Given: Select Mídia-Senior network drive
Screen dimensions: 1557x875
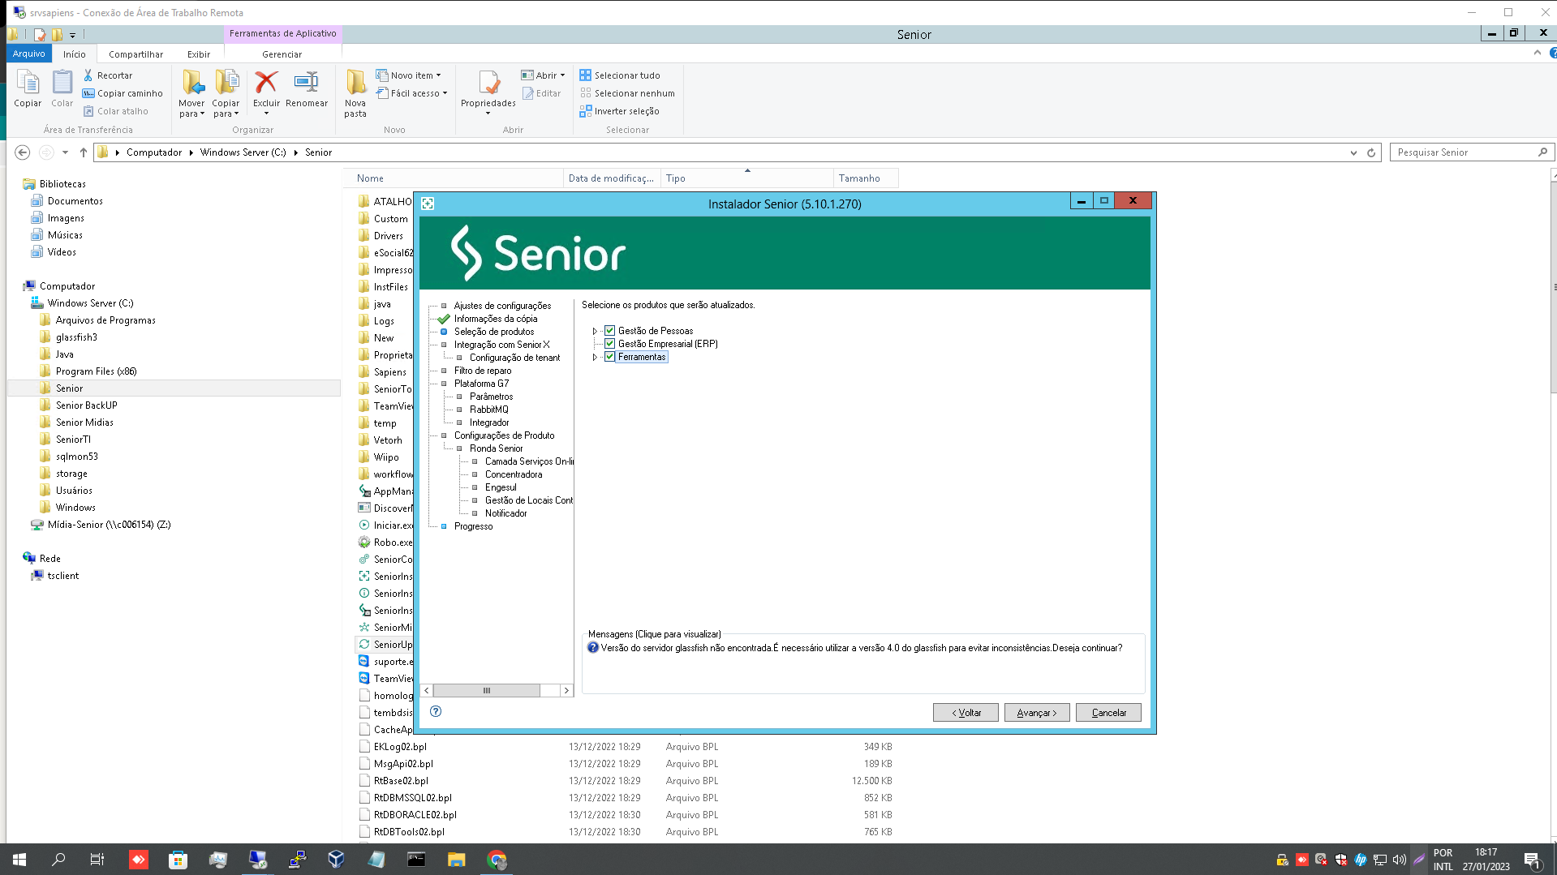Looking at the screenshot, I should 109,525.
